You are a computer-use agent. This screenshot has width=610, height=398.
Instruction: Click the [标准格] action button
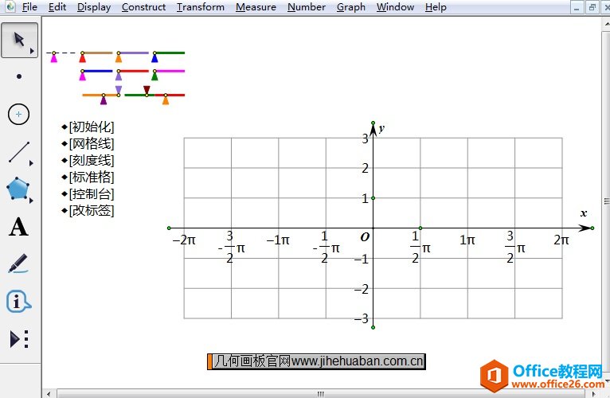88,177
